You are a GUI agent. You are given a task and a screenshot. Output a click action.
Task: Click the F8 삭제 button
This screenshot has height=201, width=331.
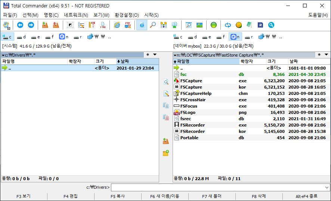pyautogui.click(x=259, y=197)
